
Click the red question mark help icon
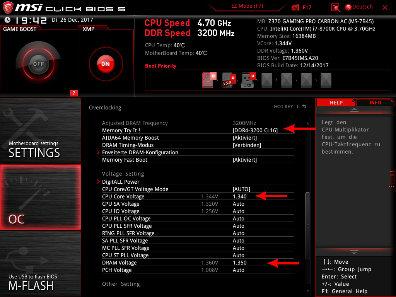tap(74, 93)
